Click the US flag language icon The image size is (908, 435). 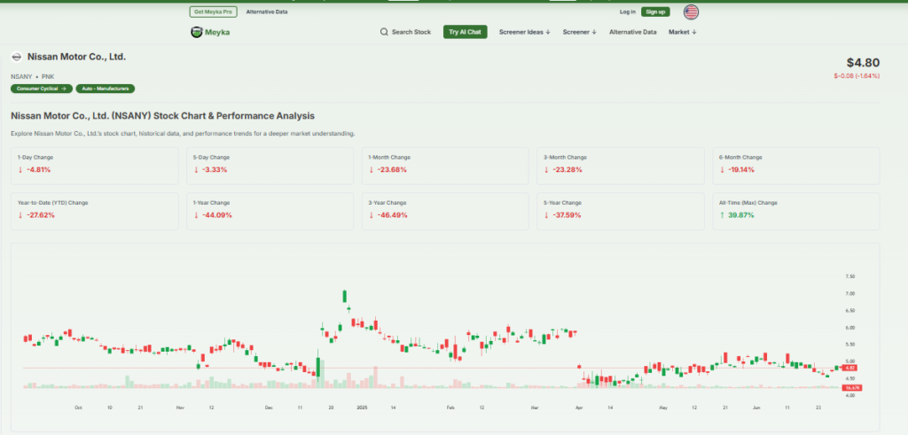tap(690, 12)
